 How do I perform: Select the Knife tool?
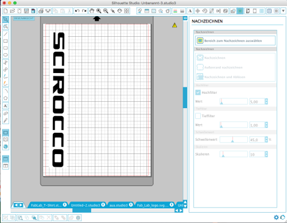pos(6,121)
